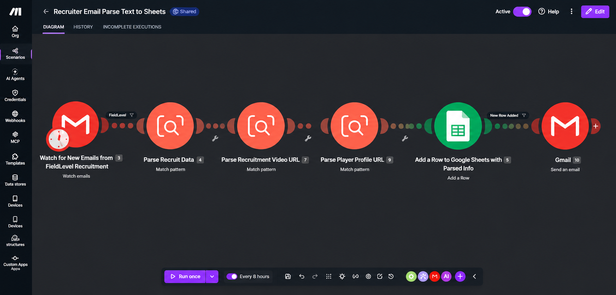Open AI Agents in the sidebar
The height and width of the screenshot is (295, 616).
15,75
